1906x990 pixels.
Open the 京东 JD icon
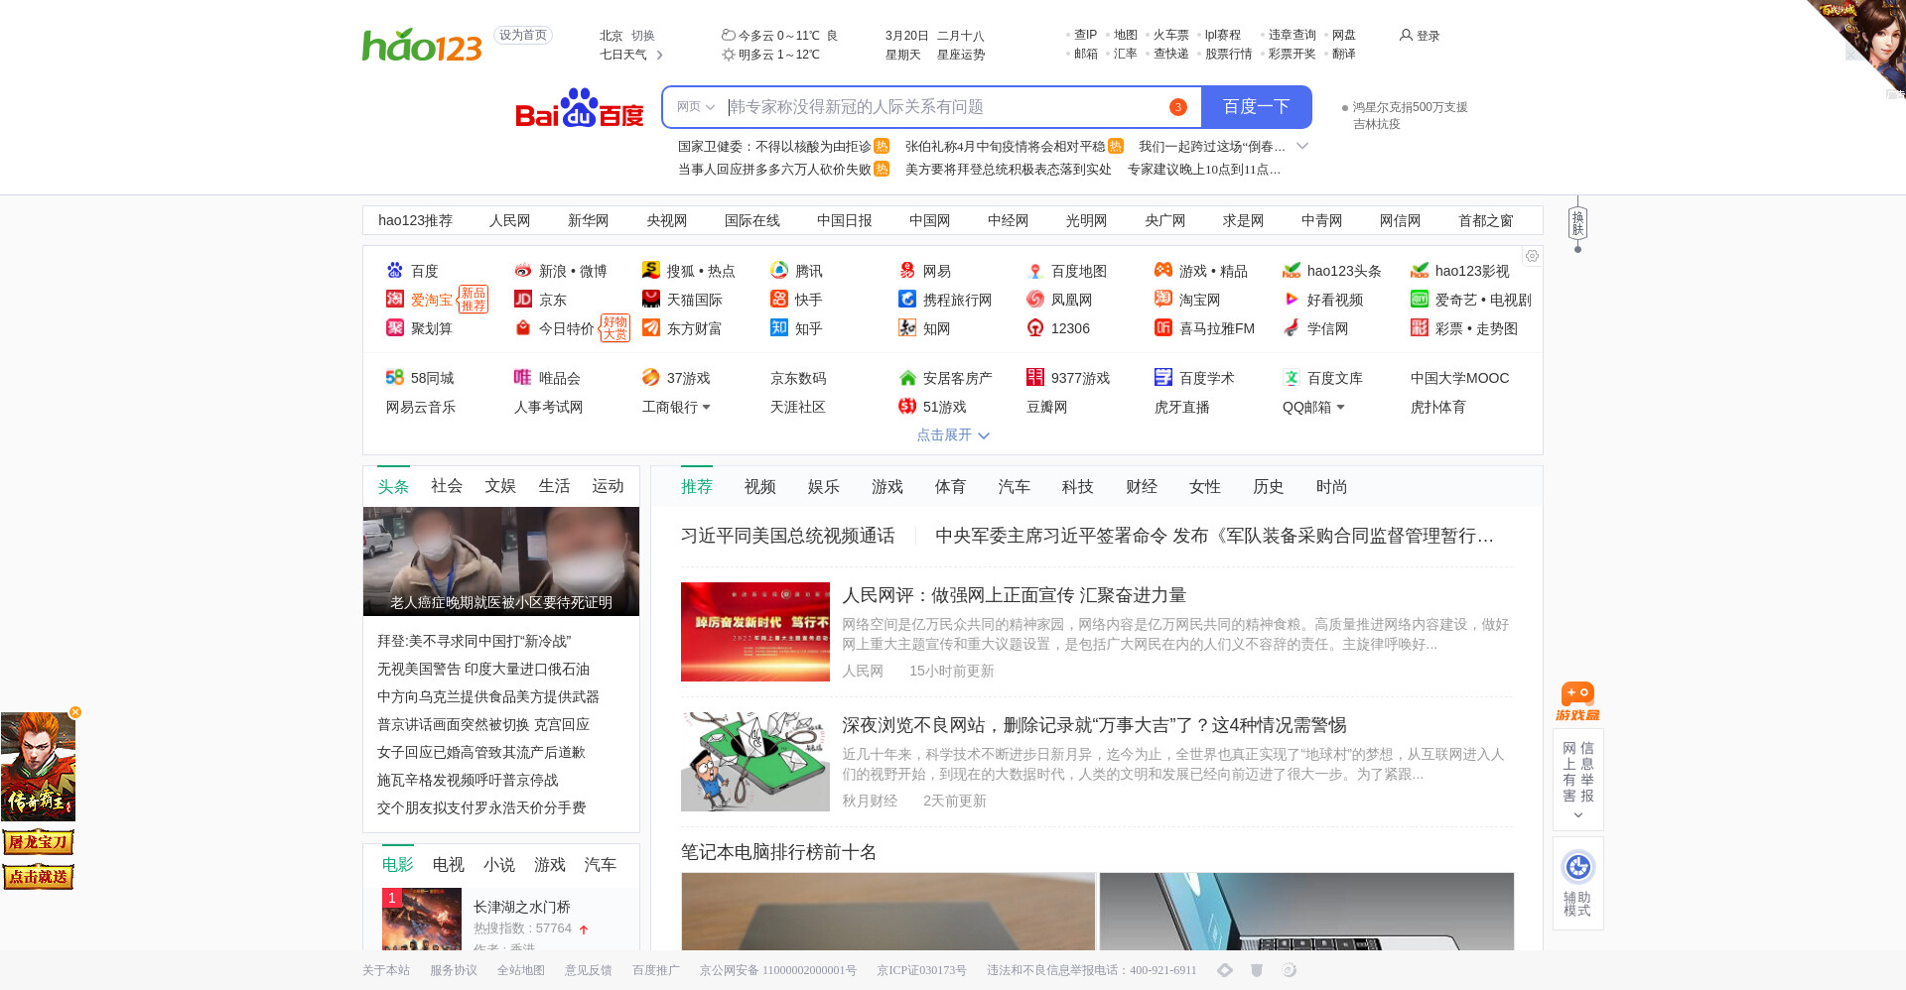[x=523, y=300]
